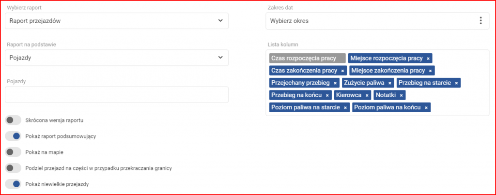Expand the Wybierz raport dropdown
The width and height of the screenshot is (496, 195).
117,21
